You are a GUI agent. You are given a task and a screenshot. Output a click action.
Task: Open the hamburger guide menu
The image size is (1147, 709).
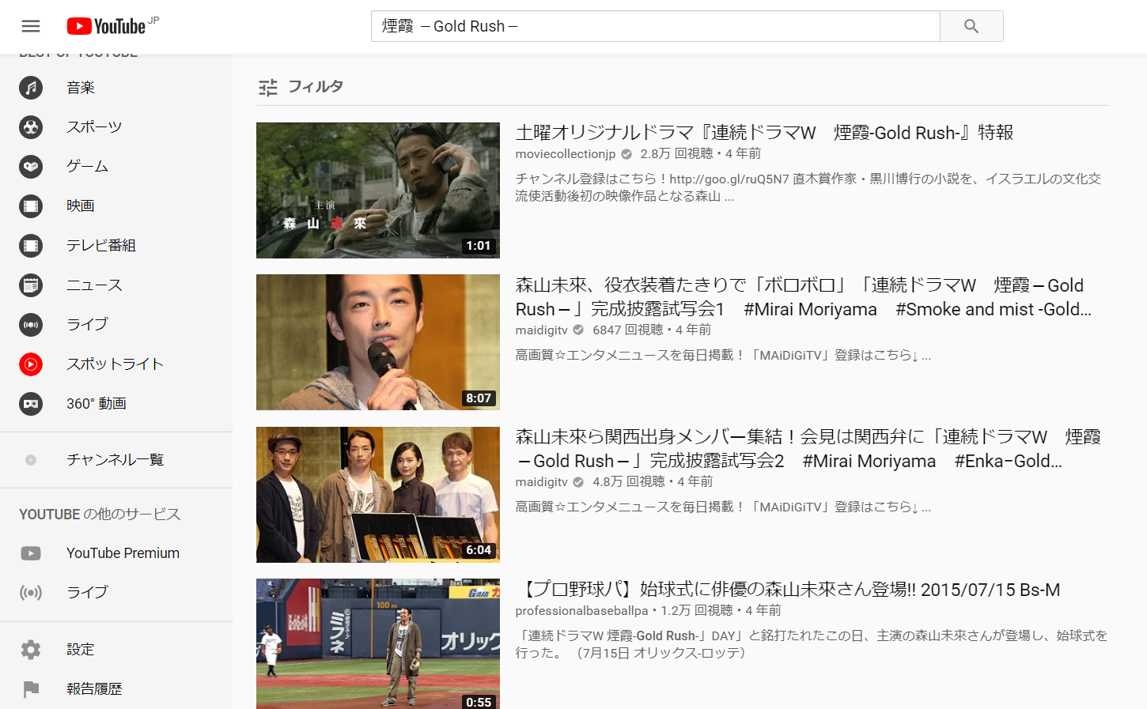(31, 26)
